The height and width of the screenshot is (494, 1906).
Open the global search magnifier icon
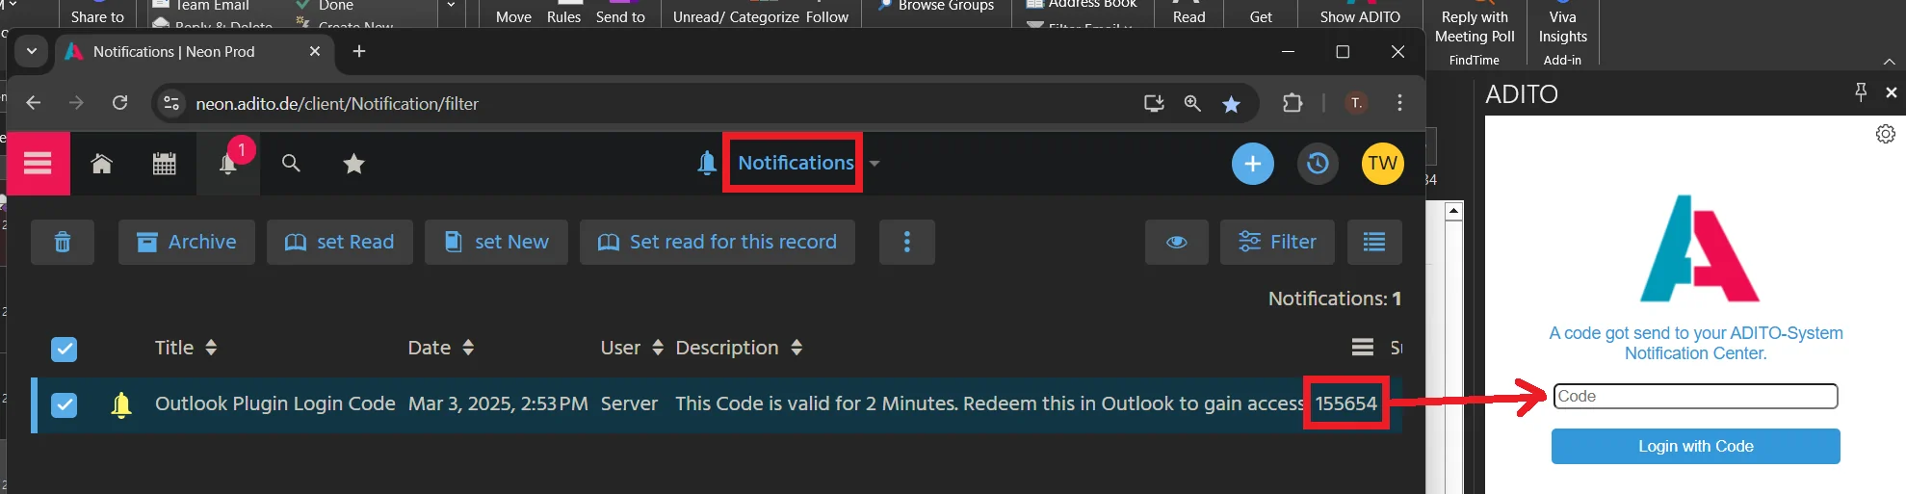pos(291,164)
